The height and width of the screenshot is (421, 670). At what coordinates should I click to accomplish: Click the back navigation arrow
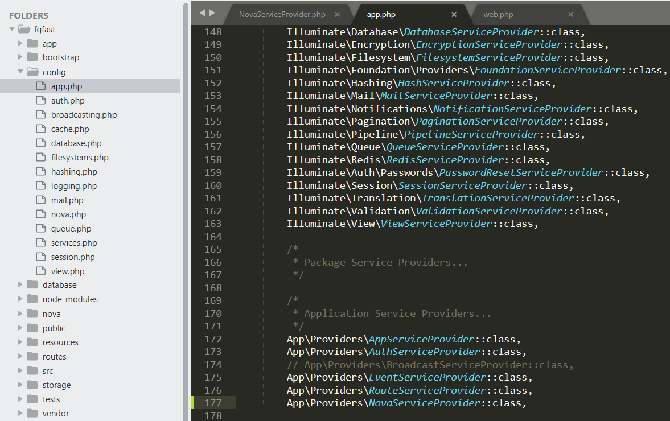click(x=201, y=11)
